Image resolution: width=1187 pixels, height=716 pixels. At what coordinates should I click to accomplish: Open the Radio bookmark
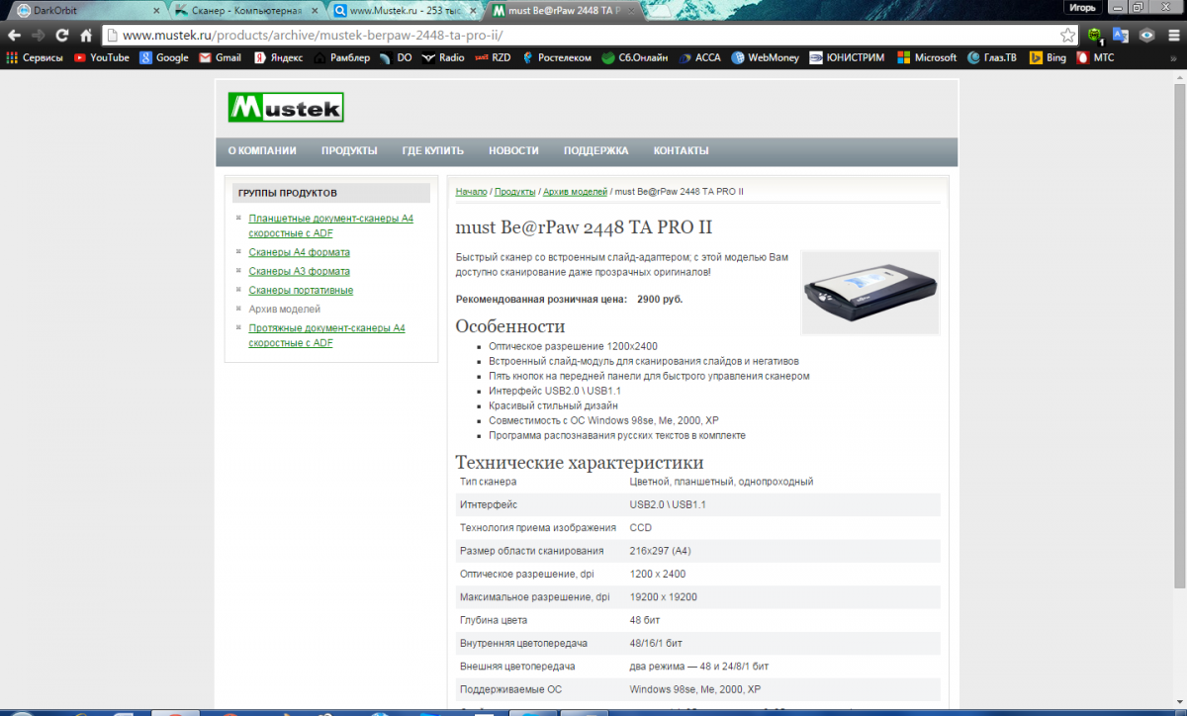[443, 57]
